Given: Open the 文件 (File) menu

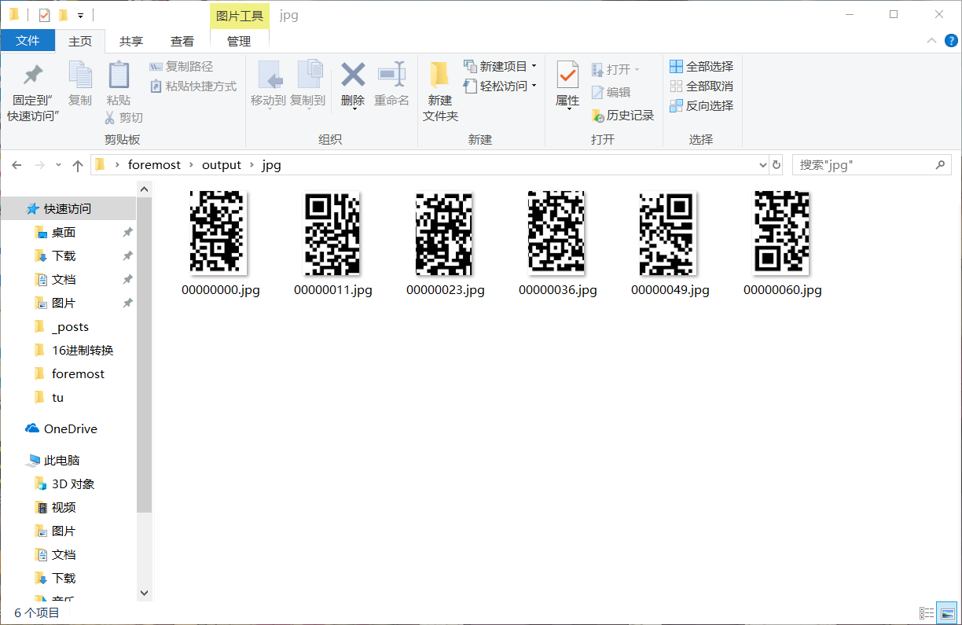Looking at the screenshot, I should click(28, 41).
